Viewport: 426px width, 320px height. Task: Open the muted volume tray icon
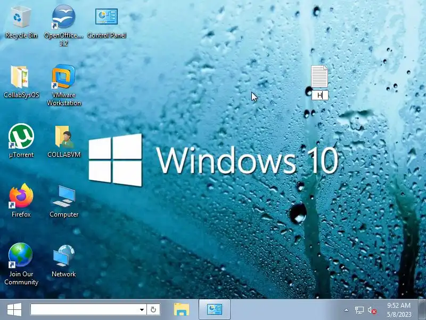point(372,310)
